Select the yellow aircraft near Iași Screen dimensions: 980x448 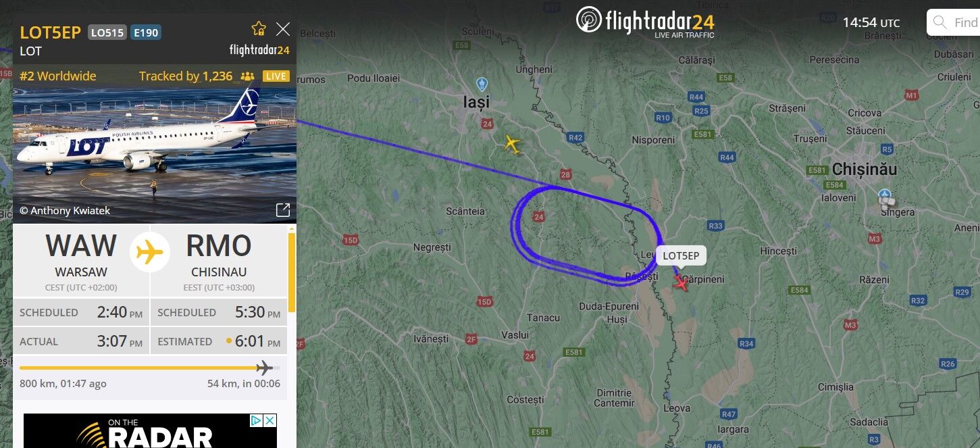[512, 144]
